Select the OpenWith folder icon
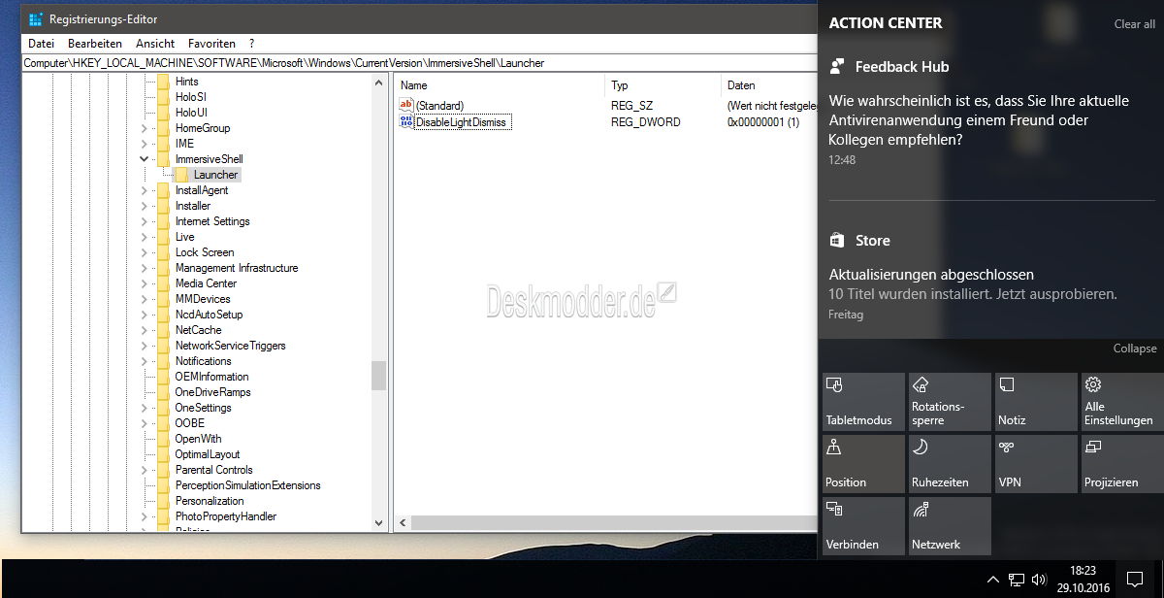Screen dimensions: 1164x598 click(163, 439)
